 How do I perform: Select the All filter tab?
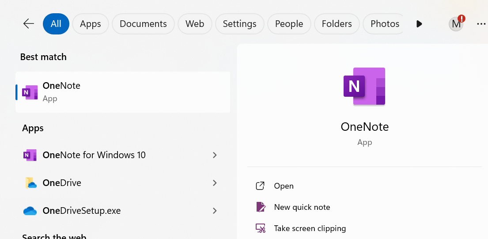coord(56,24)
